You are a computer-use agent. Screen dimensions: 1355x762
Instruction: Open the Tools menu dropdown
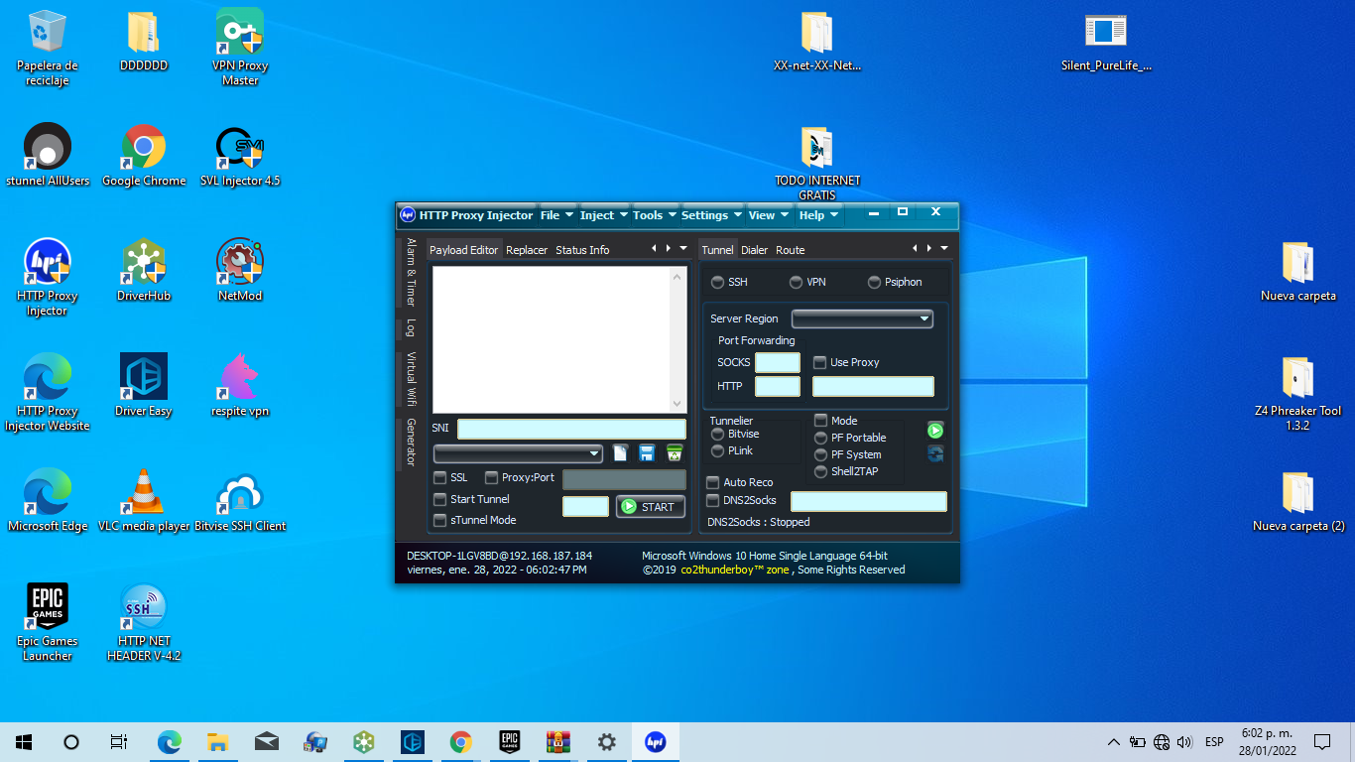[655, 215]
